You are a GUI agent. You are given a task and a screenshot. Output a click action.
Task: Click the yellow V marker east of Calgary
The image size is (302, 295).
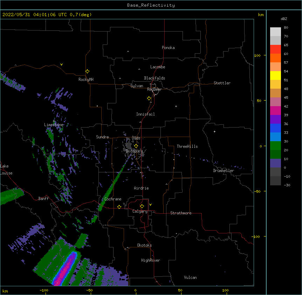(150, 205)
